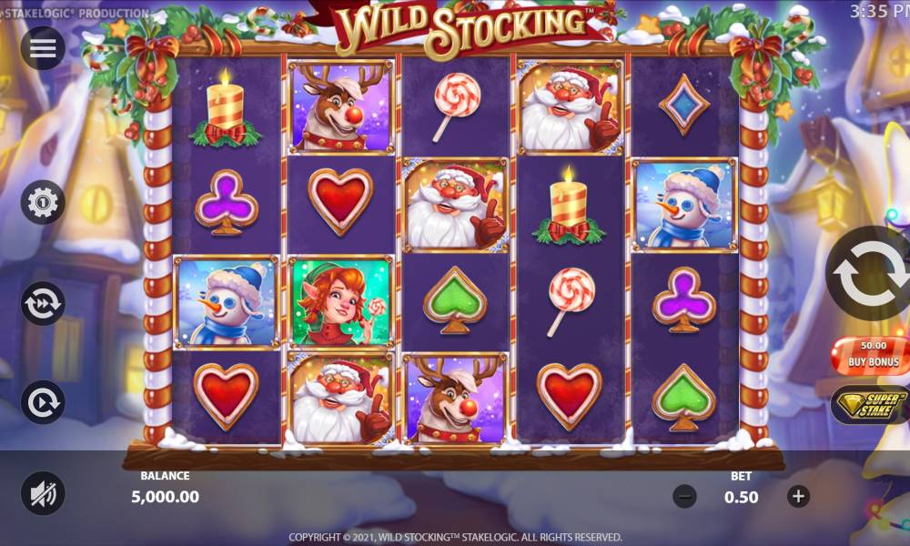This screenshot has width=910, height=546.
Task: Decrease bet with the minus button
Action: pos(685,497)
